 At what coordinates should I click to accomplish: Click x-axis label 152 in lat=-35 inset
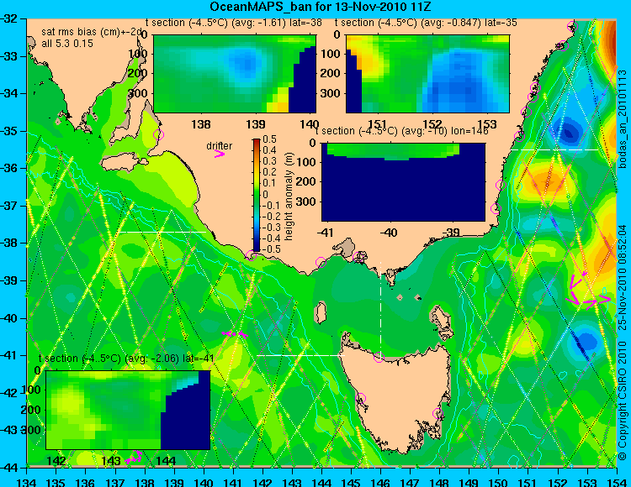click(x=432, y=123)
